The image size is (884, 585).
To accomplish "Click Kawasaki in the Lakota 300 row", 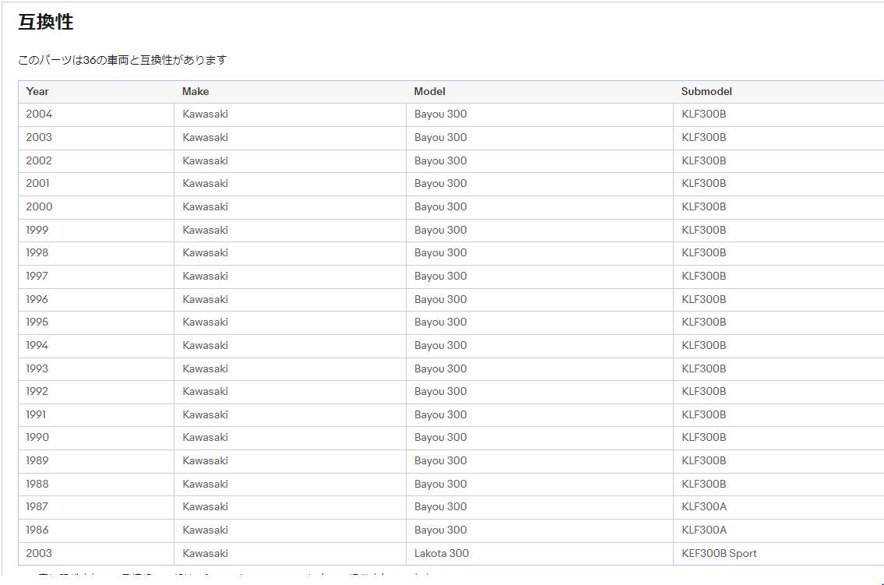I will [x=205, y=553].
